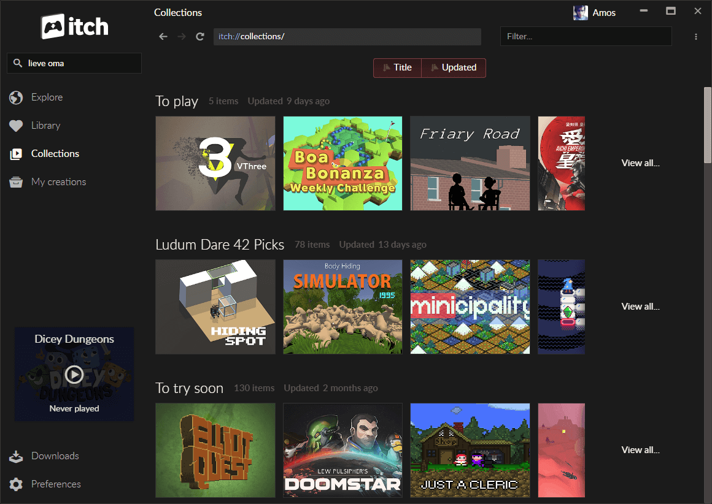Refresh the collections page

[199, 36]
